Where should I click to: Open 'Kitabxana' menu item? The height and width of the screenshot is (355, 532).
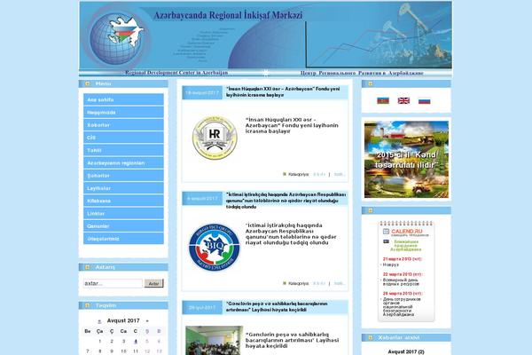coord(123,201)
